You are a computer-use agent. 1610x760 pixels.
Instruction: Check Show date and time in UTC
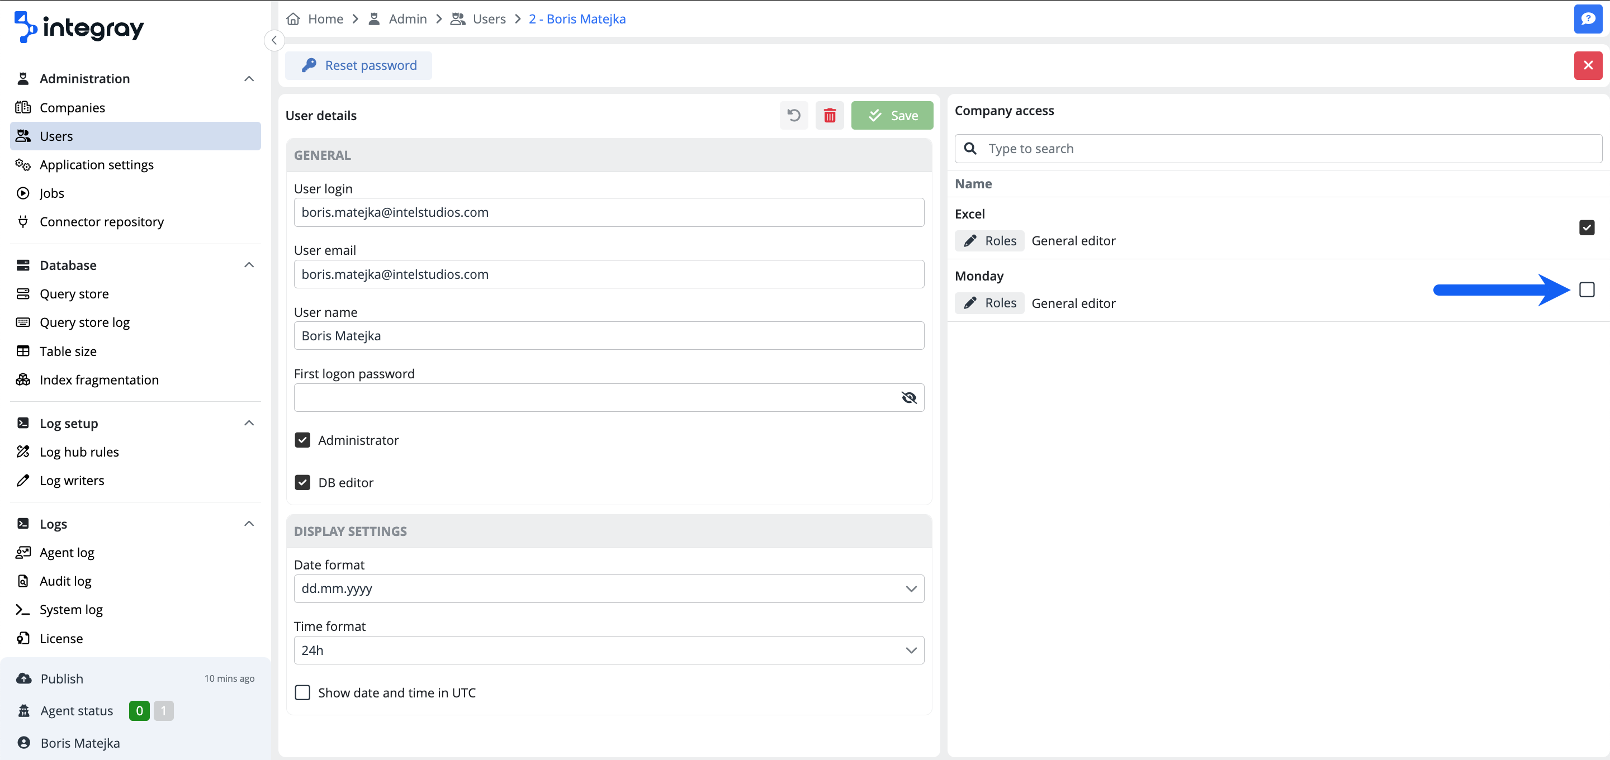coord(302,692)
